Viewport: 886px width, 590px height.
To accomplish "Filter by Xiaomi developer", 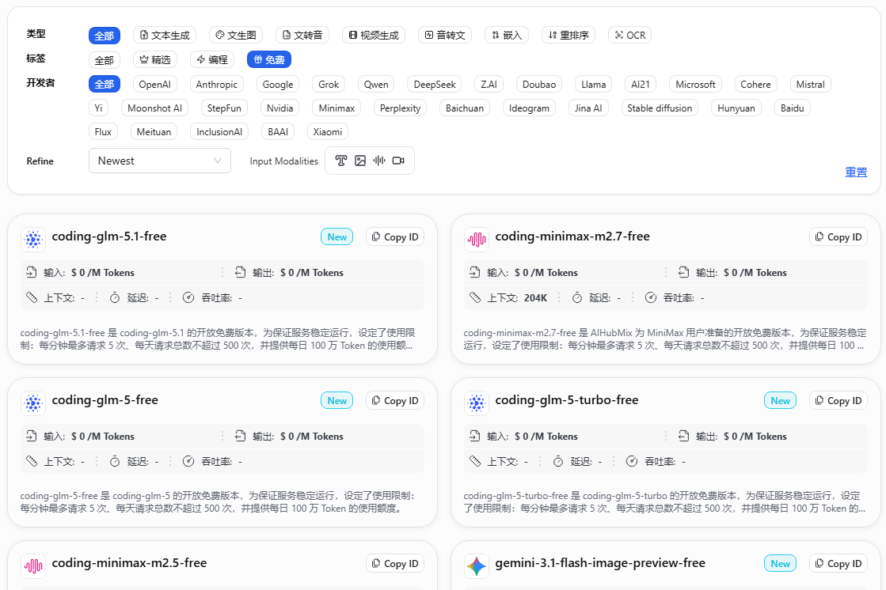I will click(328, 131).
